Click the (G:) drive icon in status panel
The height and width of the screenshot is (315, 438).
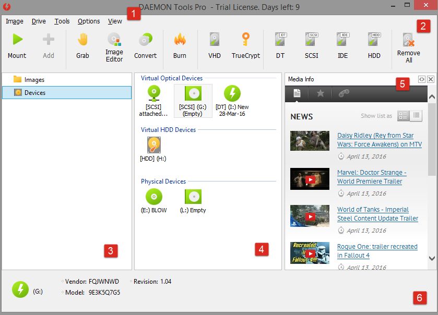(x=20, y=289)
